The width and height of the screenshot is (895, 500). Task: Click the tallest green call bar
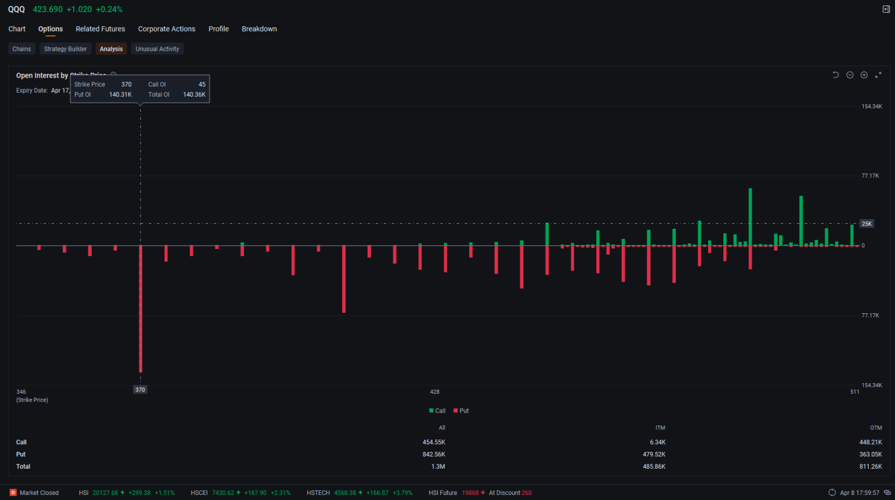(750, 216)
